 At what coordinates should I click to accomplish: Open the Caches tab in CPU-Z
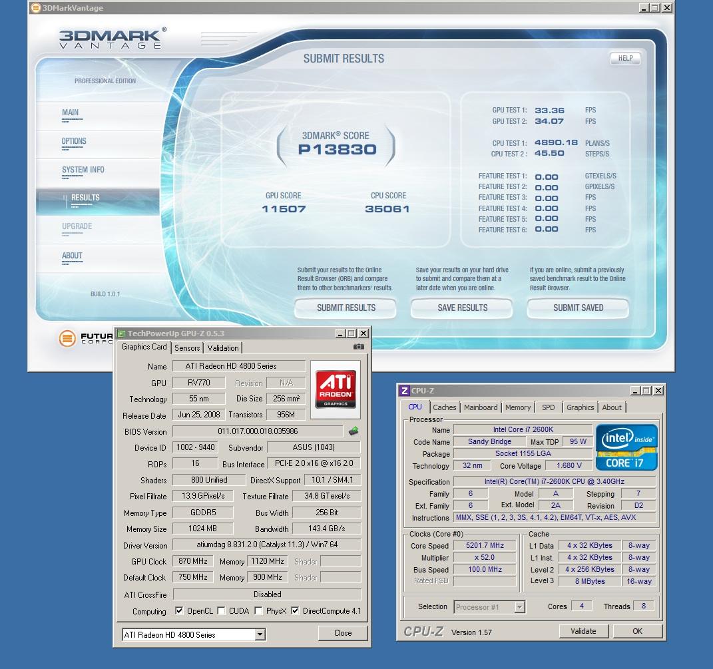tap(444, 407)
